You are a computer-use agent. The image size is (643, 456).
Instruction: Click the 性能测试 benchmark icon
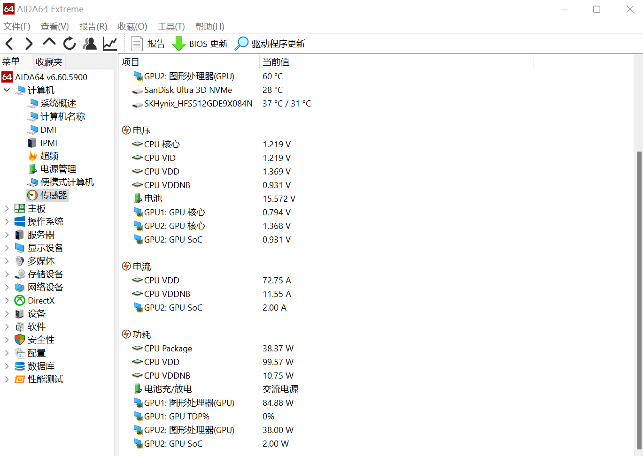coord(20,379)
